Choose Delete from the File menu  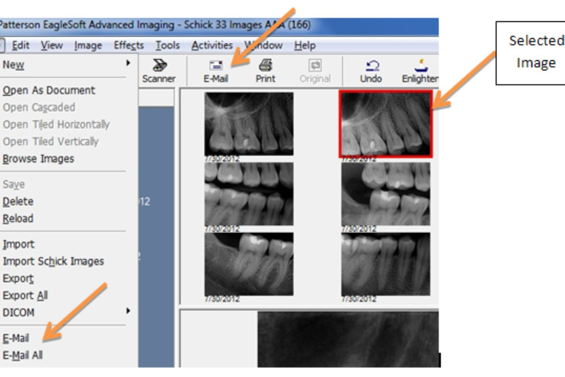click(18, 202)
